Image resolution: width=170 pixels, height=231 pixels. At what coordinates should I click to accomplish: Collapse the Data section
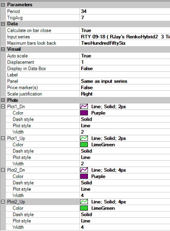3,24
